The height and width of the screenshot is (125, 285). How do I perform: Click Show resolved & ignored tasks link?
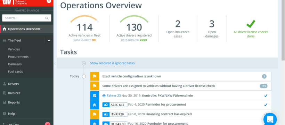coord(112,63)
